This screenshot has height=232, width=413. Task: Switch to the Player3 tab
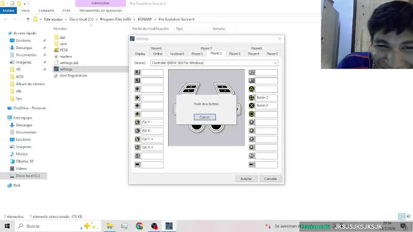[235, 54]
